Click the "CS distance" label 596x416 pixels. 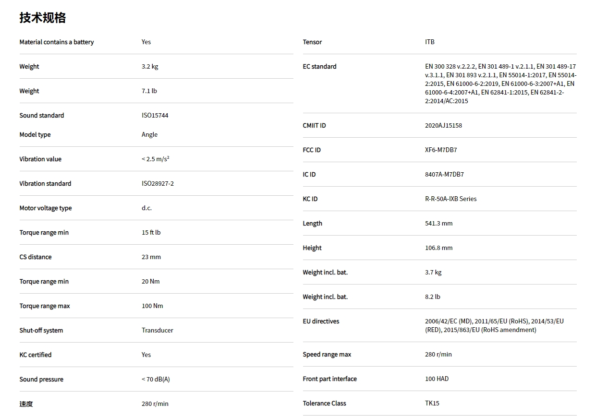coord(36,257)
